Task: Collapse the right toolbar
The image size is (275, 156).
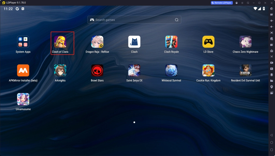Action: pos(271,3)
